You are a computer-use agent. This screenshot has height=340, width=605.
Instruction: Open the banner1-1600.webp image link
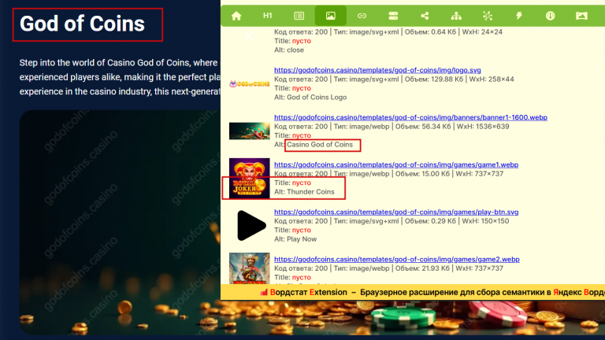point(410,117)
